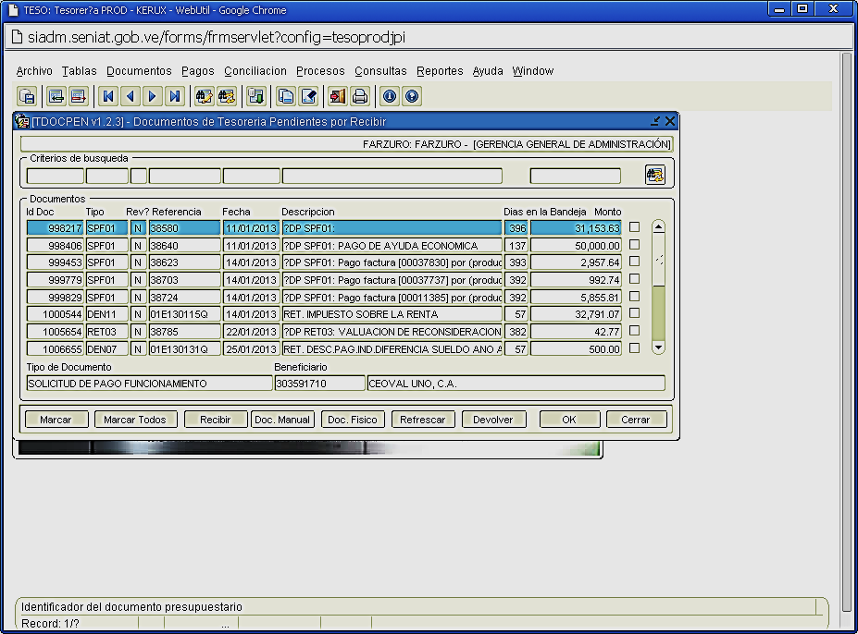Click the duplicate record toolbar icon
The height and width of the screenshot is (634, 858).
[x=286, y=97]
